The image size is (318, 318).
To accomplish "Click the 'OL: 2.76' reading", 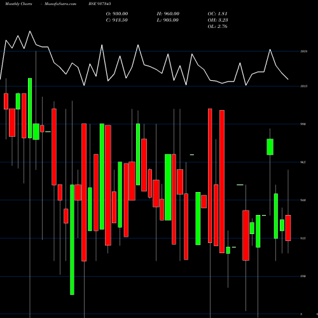I will click(x=218, y=27).
